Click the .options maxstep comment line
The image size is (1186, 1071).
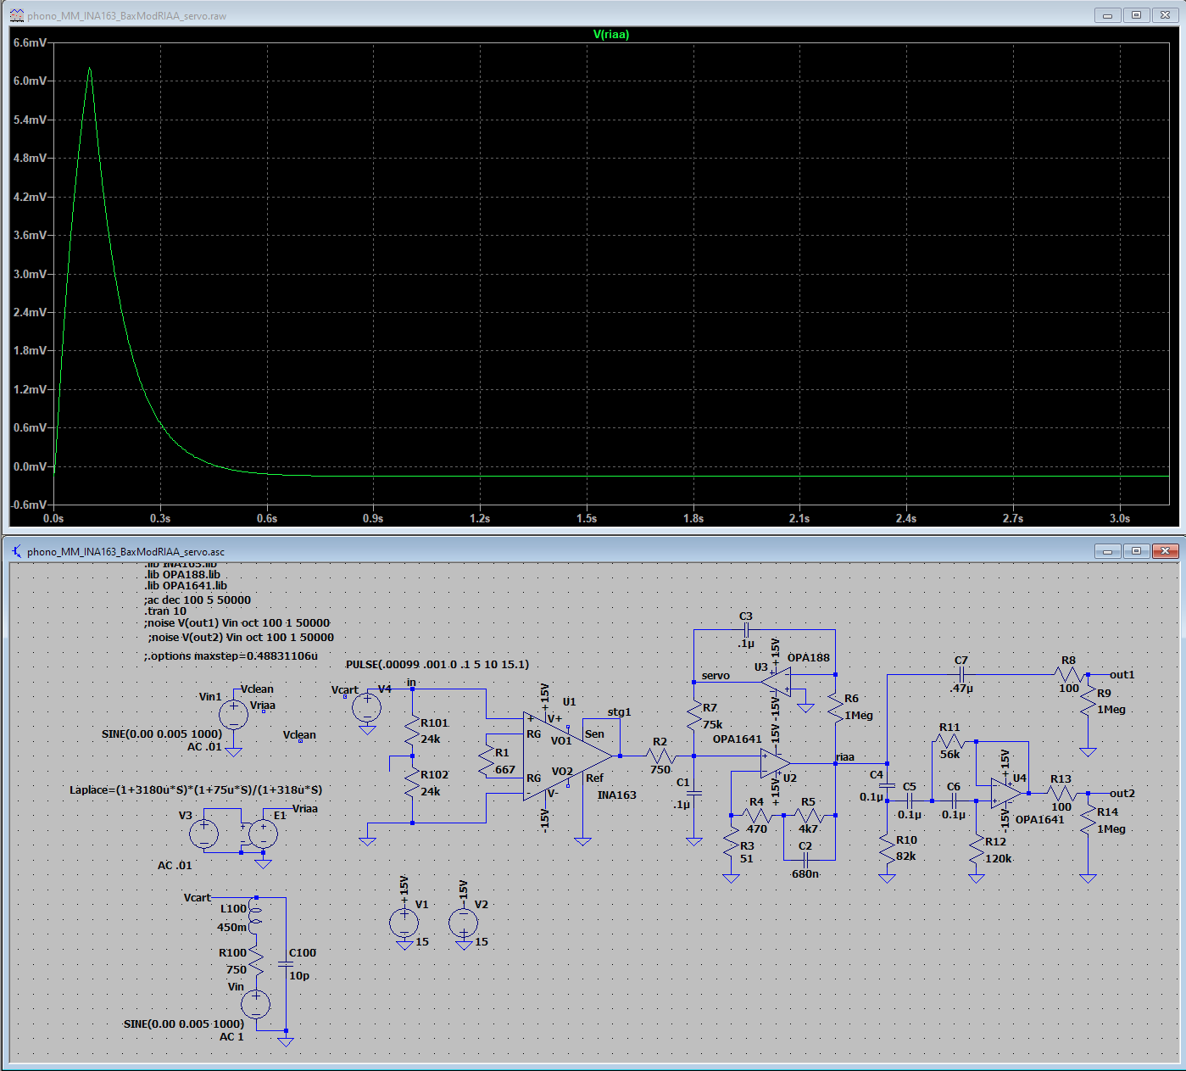(231, 656)
